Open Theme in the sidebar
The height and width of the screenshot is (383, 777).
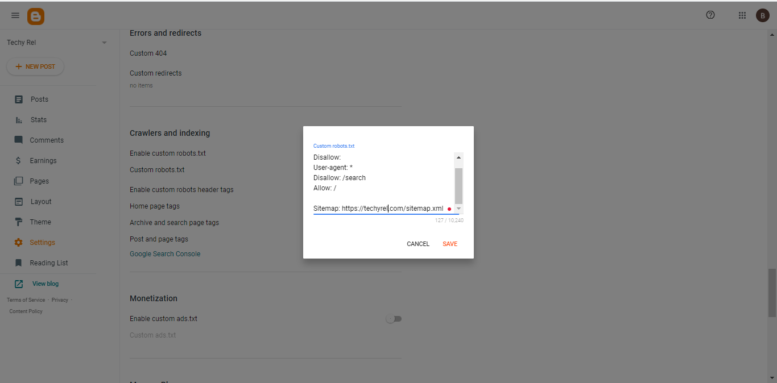(x=40, y=222)
